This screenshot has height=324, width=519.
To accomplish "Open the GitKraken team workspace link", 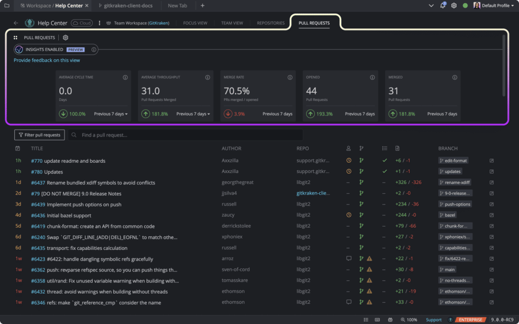I will click(x=159, y=23).
